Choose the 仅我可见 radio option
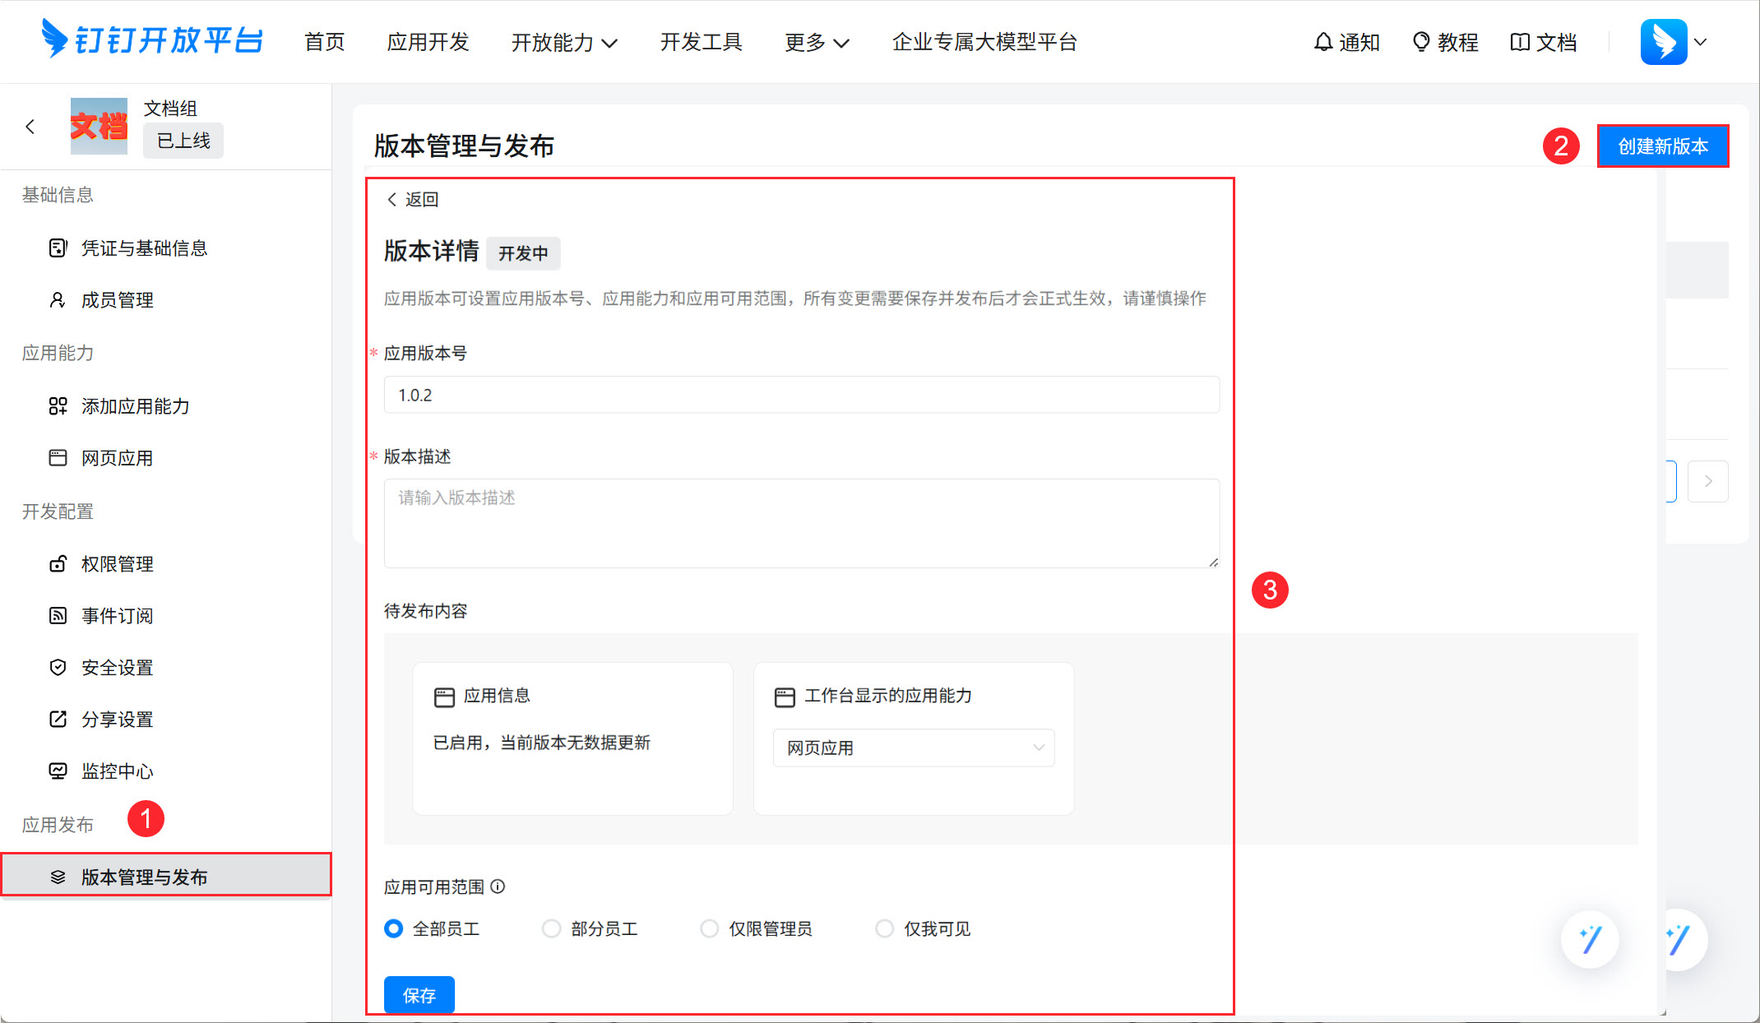Viewport: 1760px width, 1023px height. [x=884, y=928]
